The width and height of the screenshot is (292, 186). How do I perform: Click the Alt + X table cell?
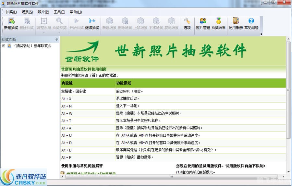coord(88,99)
